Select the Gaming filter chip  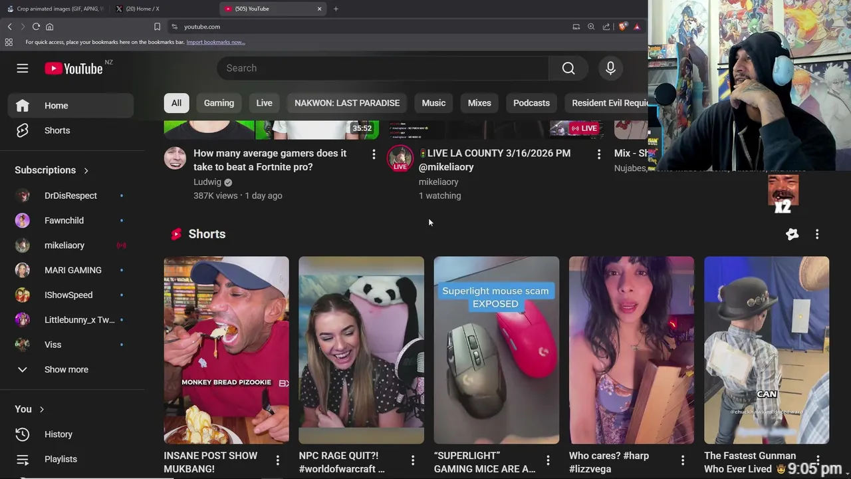(x=219, y=103)
